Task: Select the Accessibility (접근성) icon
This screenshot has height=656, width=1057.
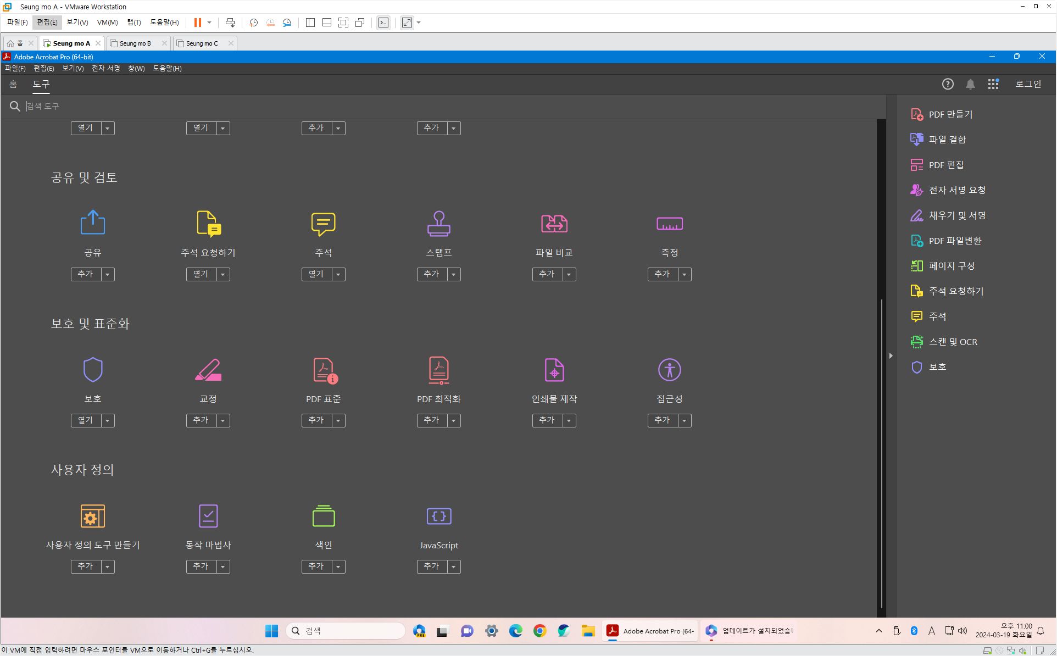Action: 669,370
